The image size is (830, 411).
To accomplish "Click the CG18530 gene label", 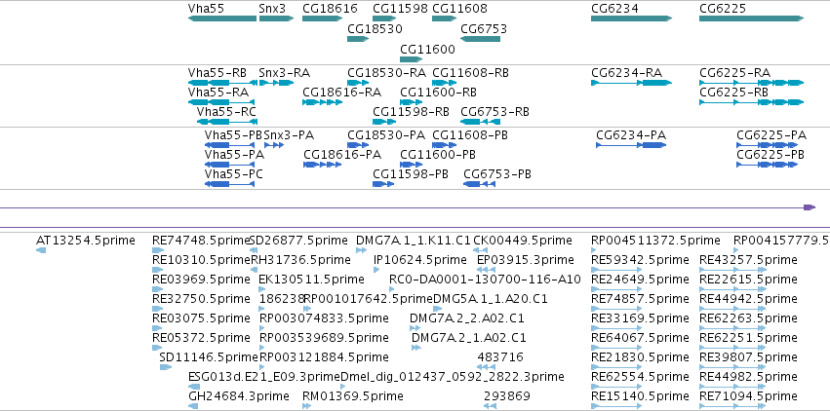I will [375, 28].
